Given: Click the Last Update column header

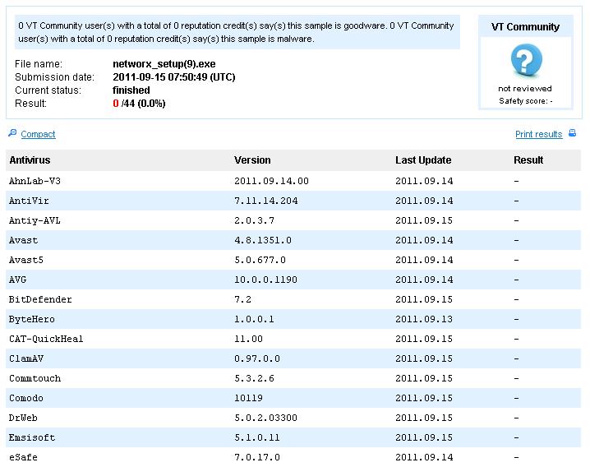Looking at the screenshot, I should click(x=423, y=160).
